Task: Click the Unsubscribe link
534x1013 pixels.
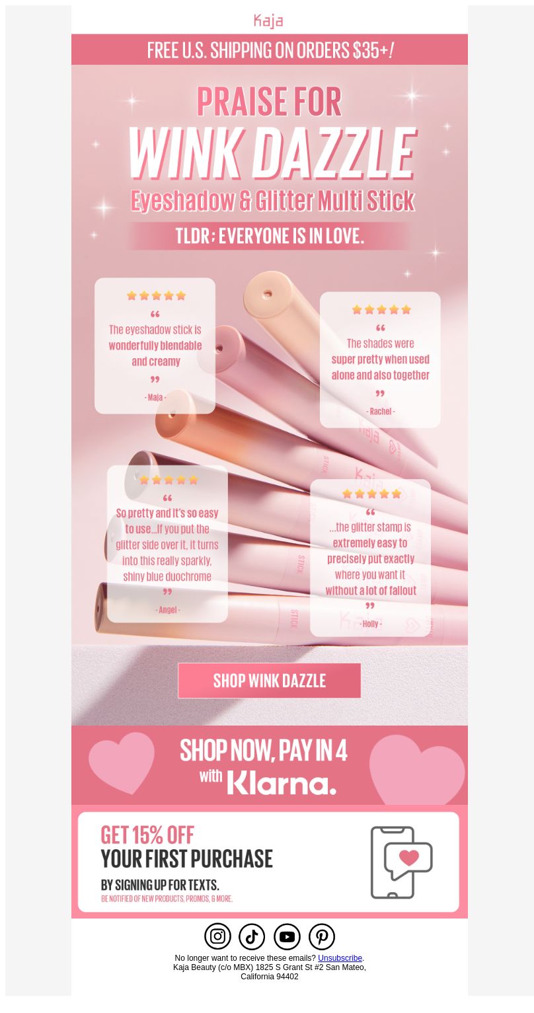Action: (340, 957)
